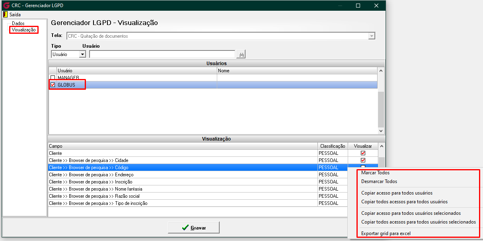483x241 pixels.
Task: Click the CRC application logo in title bar
Action: 6,6
